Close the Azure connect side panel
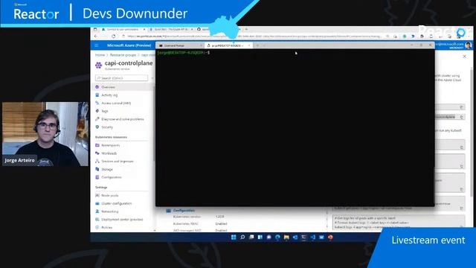 pyautogui.click(x=464, y=57)
